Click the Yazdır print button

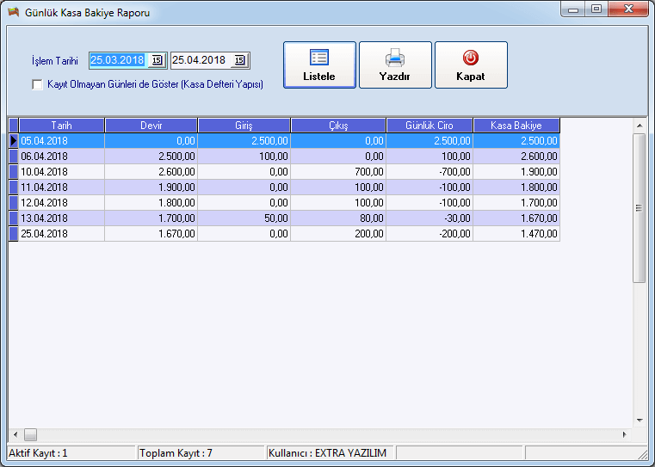pyautogui.click(x=395, y=65)
